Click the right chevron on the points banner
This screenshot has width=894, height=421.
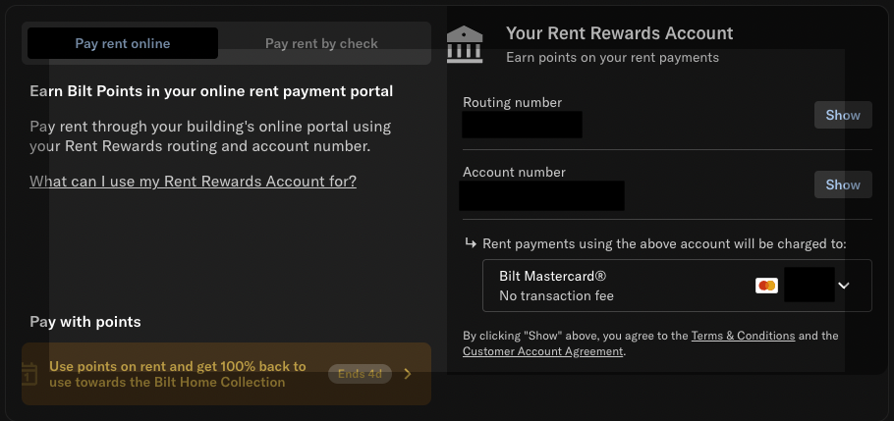click(408, 374)
